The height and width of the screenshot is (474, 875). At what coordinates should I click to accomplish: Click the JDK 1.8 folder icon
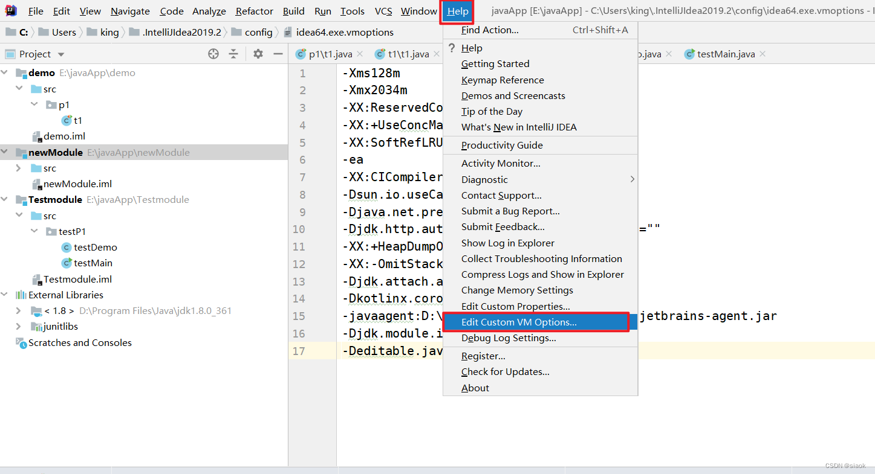pos(36,310)
